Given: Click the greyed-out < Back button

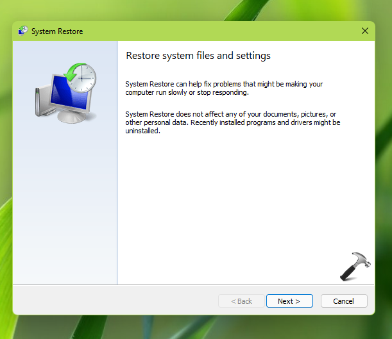Looking at the screenshot, I should (x=241, y=301).
